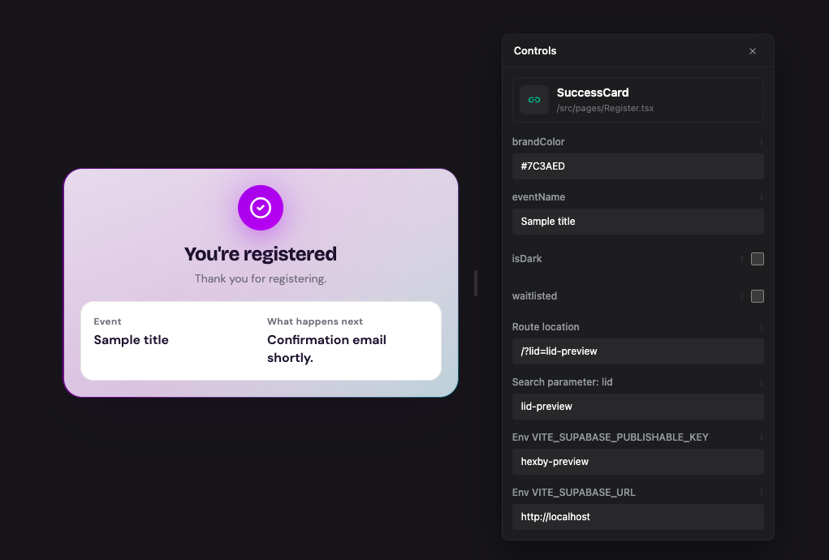This screenshot has width=829, height=560.
Task: Enable the waitlisted checkbox
Action: point(757,296)
